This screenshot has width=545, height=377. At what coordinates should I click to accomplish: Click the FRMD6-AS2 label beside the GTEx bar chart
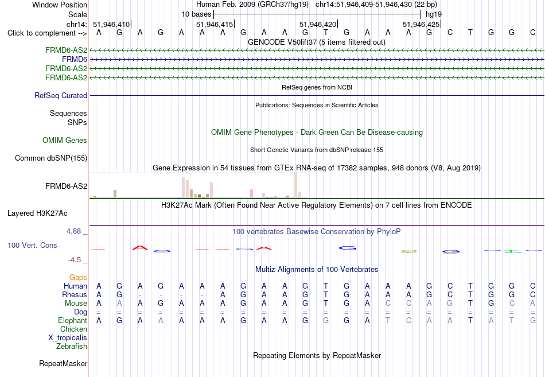tap(66, 186)
